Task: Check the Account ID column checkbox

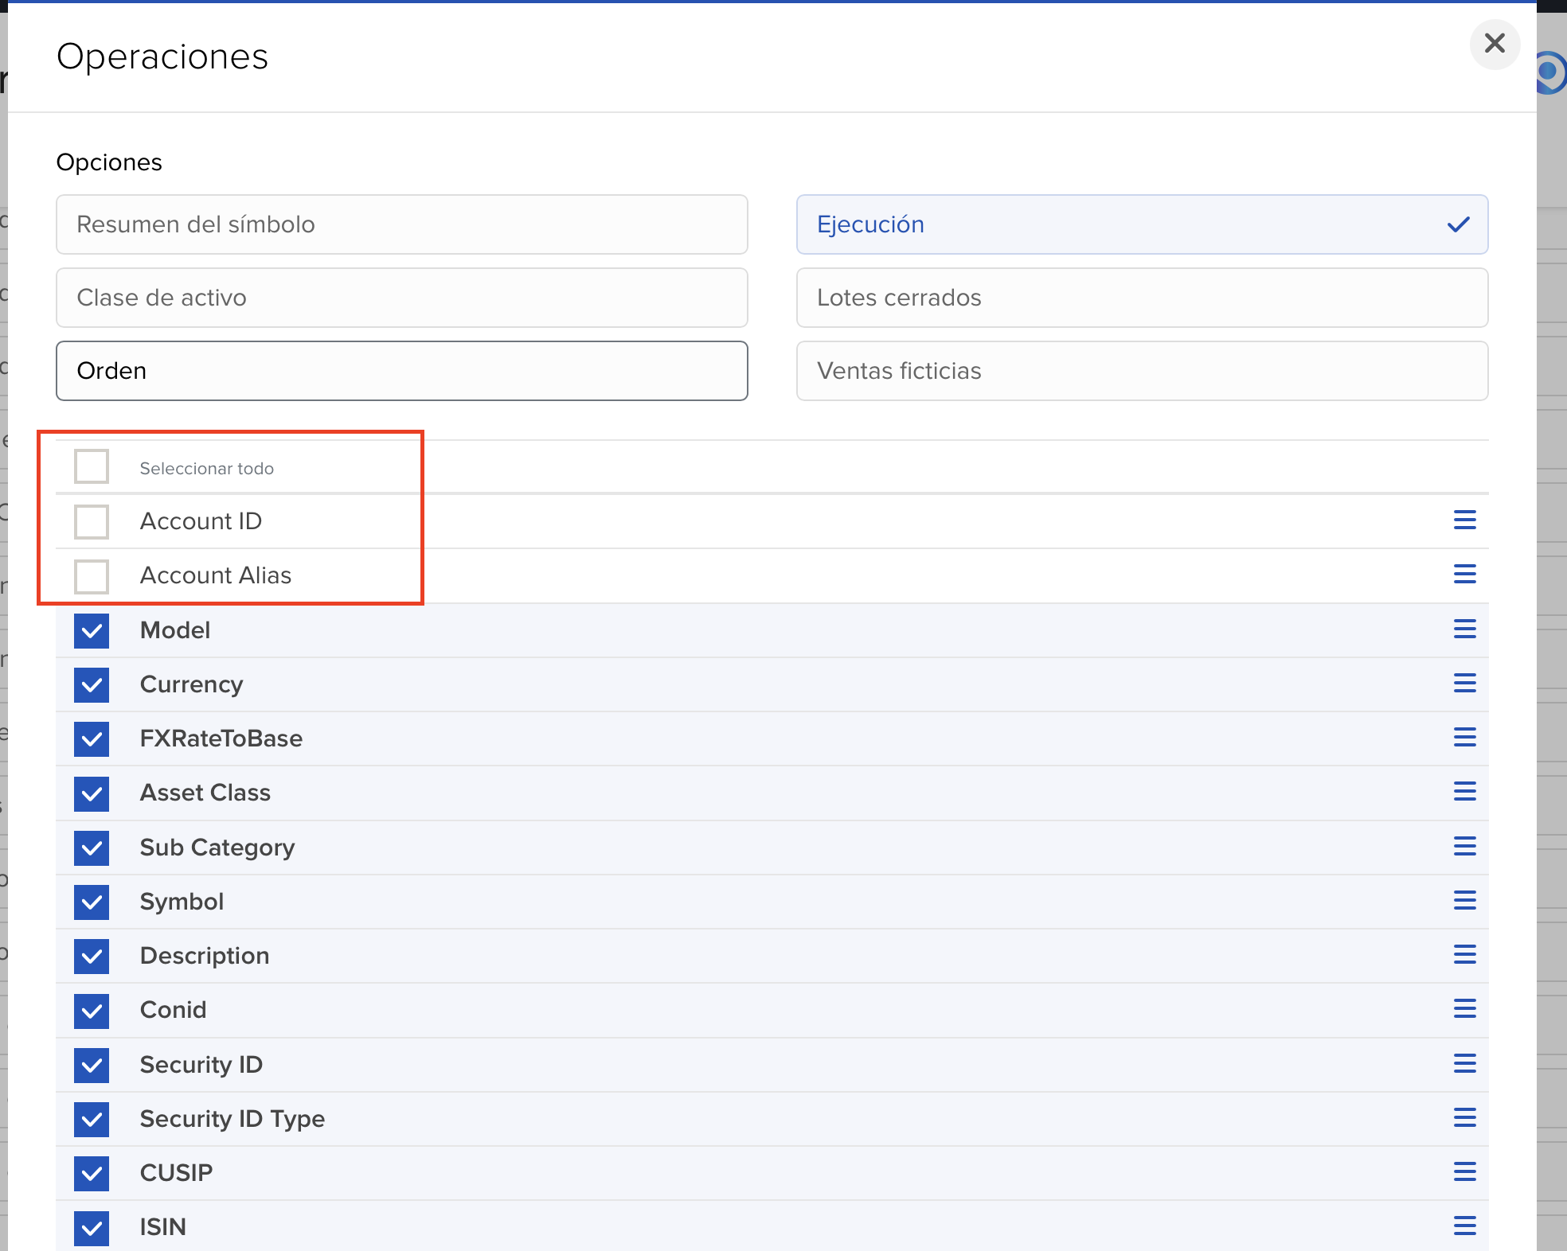Action: click(x=92, y=521)
